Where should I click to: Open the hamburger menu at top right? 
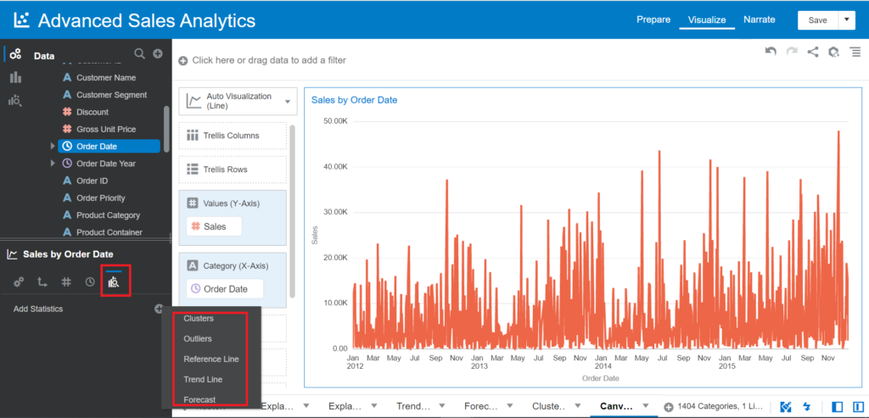pyautogui.click(x=855, y=52)
